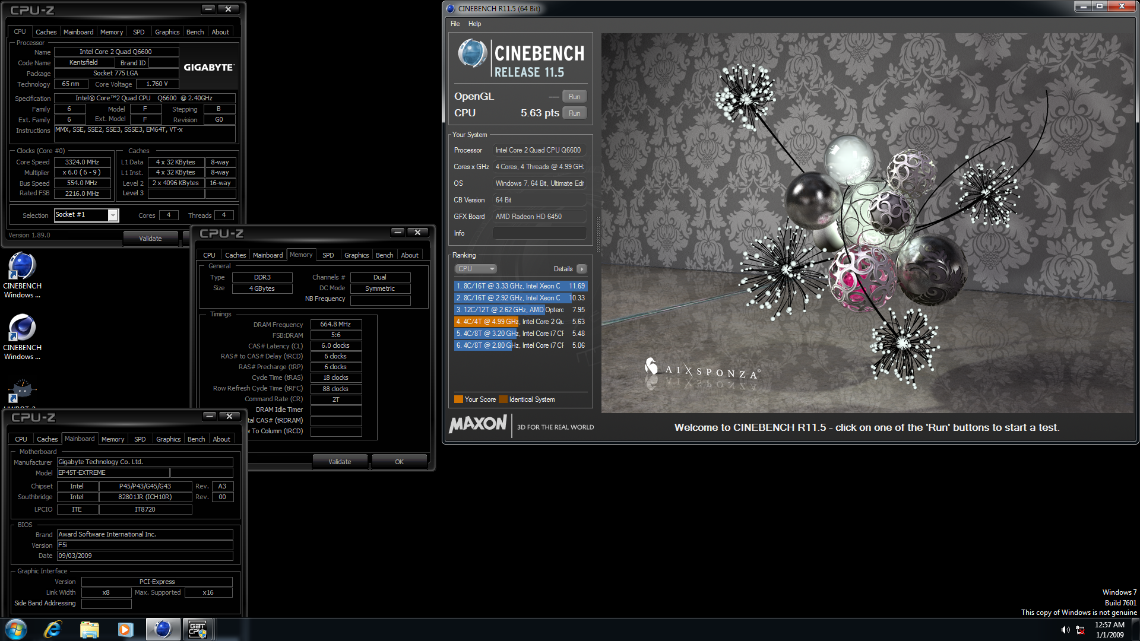
Task: Click the MAXON logo
Action: click(478, 424)
